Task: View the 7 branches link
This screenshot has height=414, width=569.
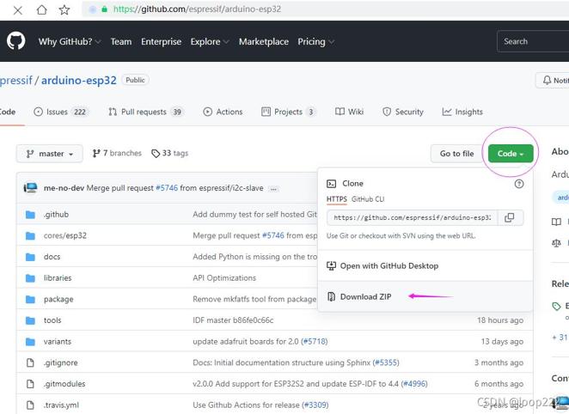Action: [117, 154]
